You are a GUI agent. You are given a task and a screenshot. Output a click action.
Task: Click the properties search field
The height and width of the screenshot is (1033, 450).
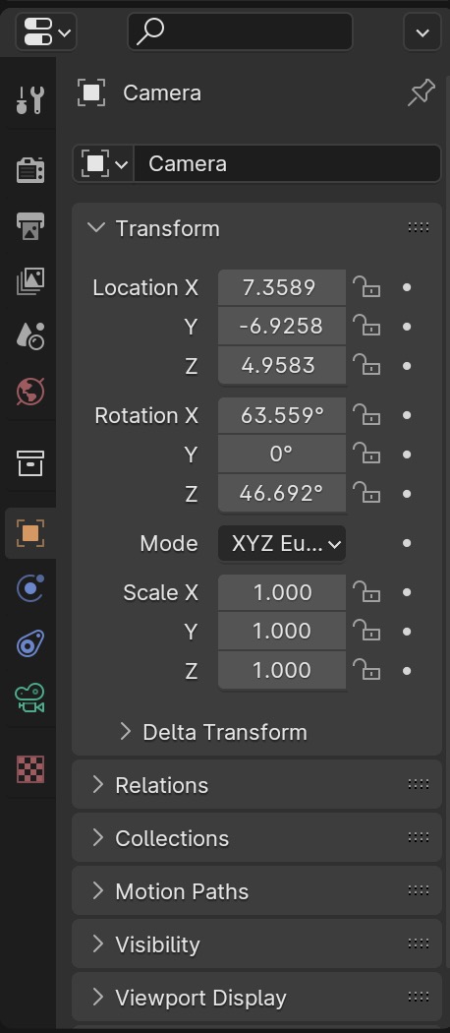click(240, 31)
